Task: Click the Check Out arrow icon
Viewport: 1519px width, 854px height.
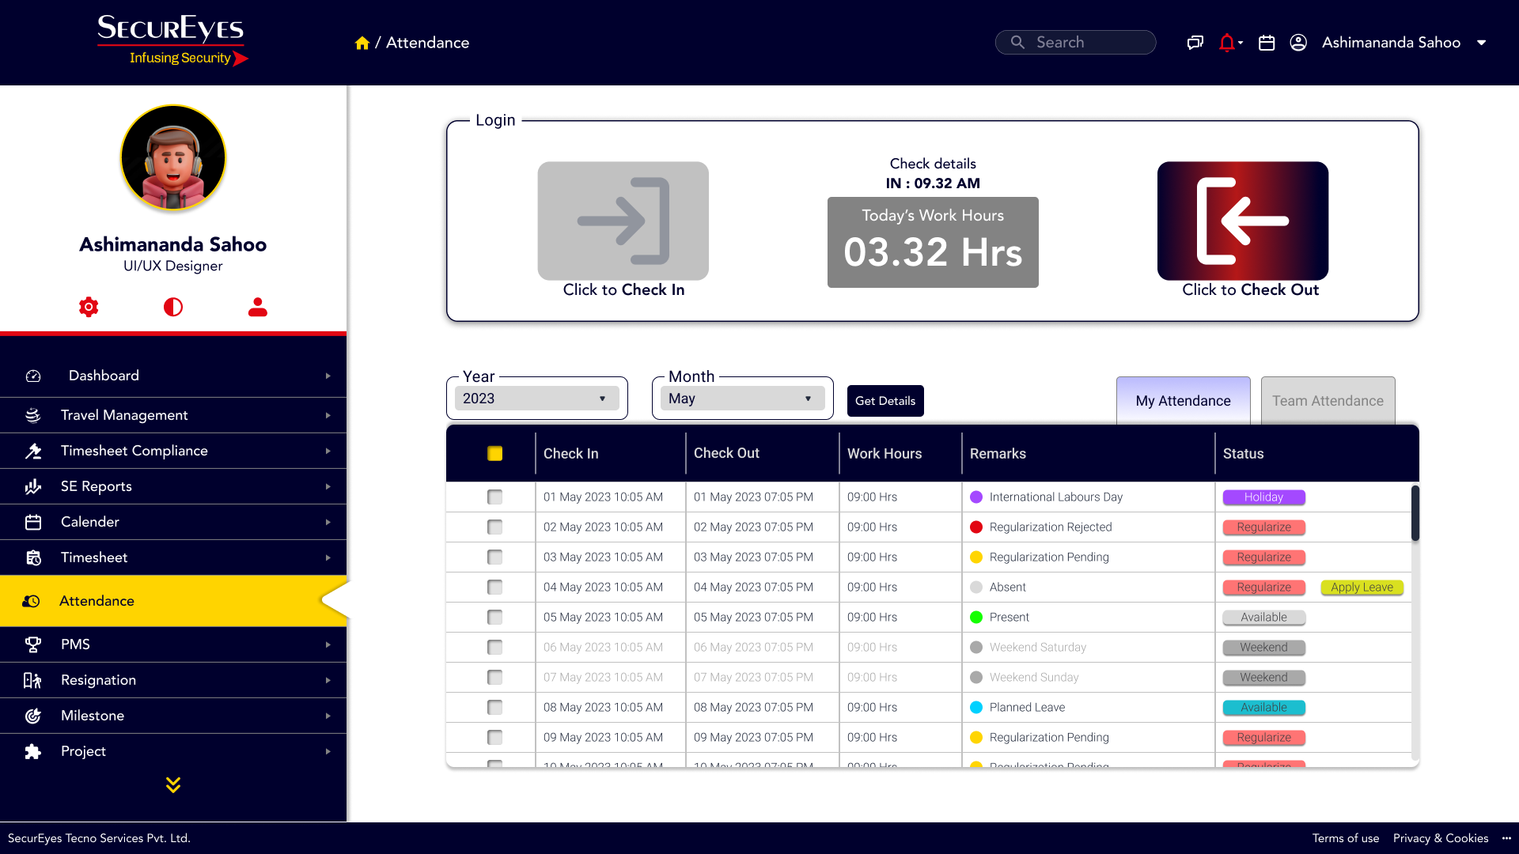Action: (x=1242, y=221)
